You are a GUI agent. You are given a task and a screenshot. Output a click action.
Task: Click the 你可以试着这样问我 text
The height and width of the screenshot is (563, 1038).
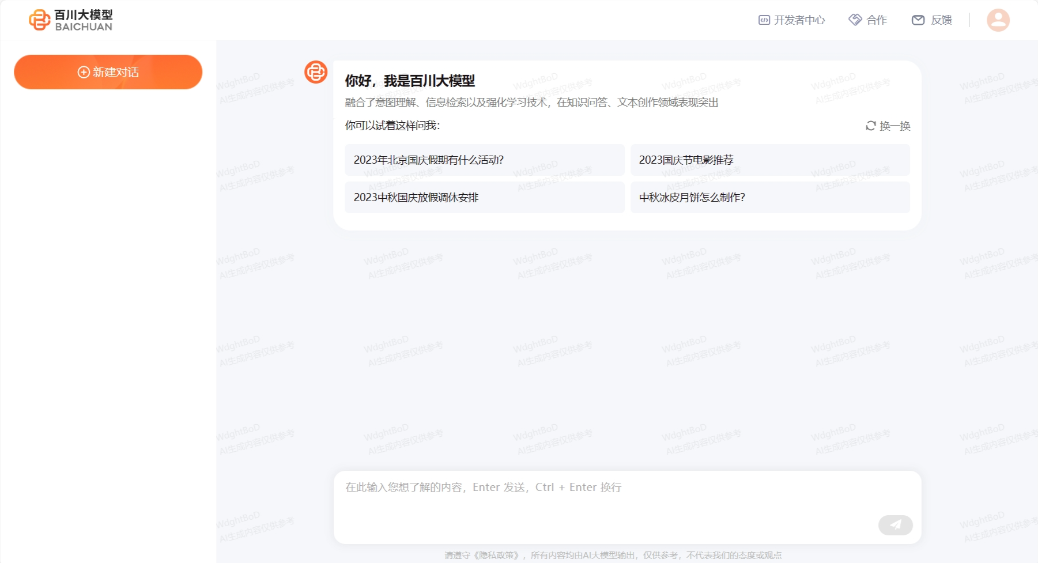coord(392,126)
